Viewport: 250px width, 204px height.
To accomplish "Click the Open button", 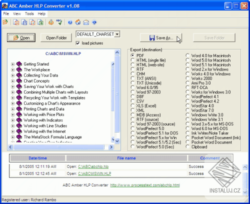I will [x=21, y=37].
